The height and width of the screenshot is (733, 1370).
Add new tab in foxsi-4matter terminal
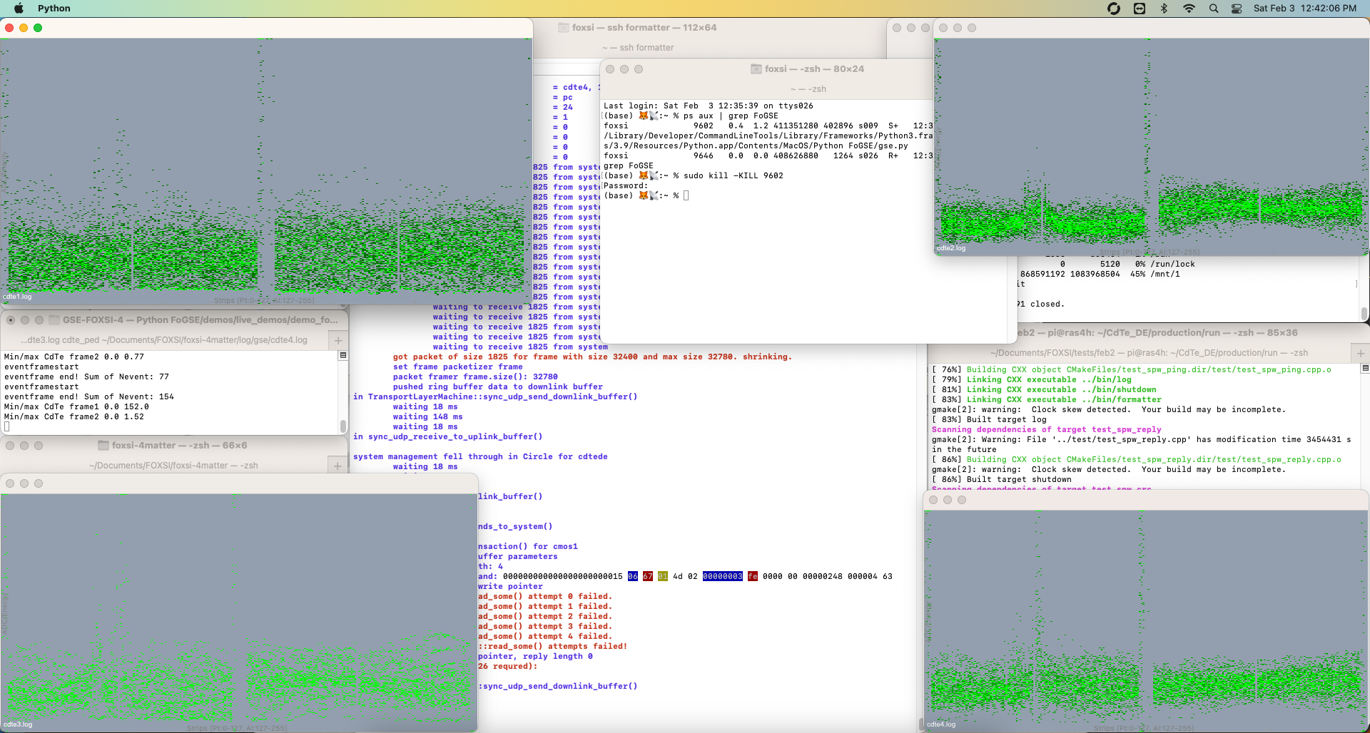(338, 466)
